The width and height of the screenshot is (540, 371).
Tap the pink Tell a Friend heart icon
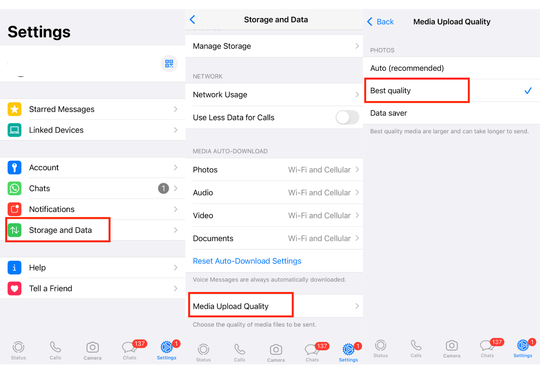[15, 288]
